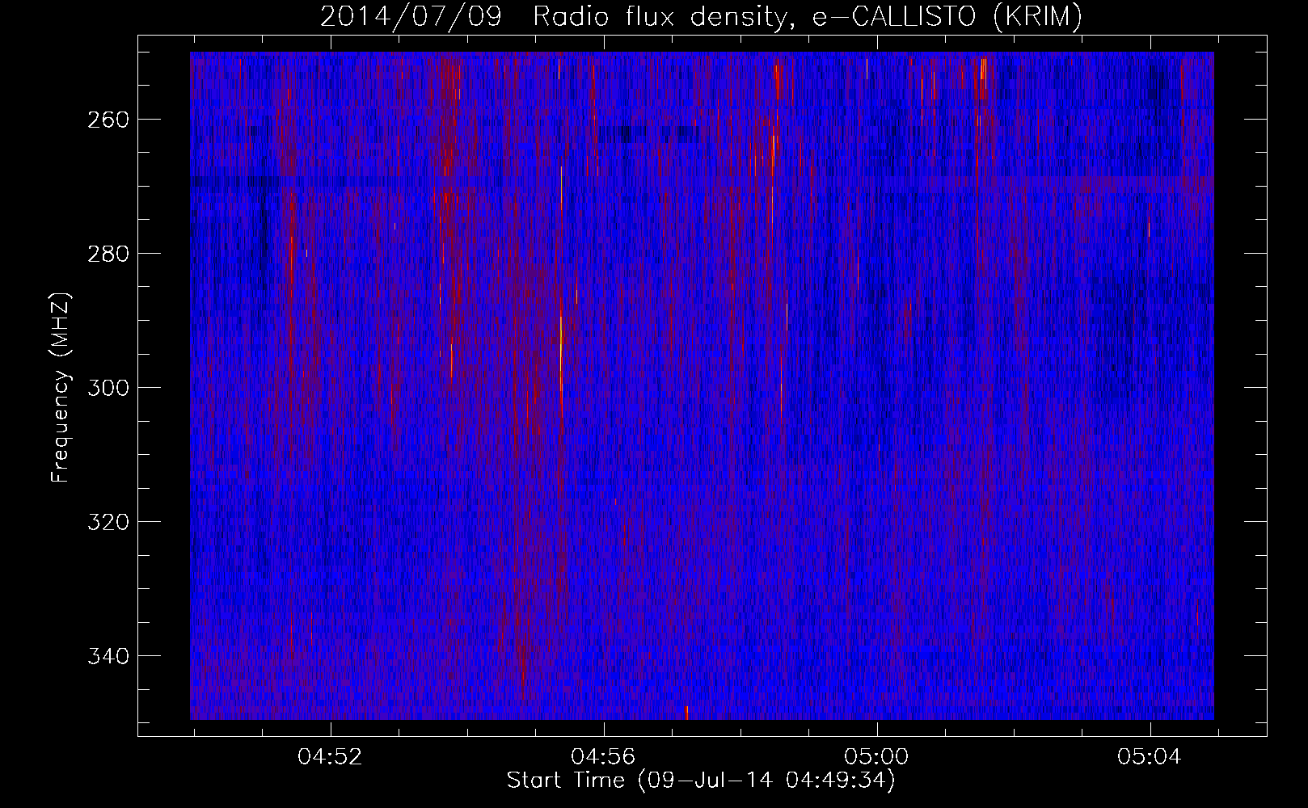Screen dimensions: 1308x808
Task: Click the 'Start Time (09-Jul-14 04:49:34)' axis label
Action: [701, 781]
